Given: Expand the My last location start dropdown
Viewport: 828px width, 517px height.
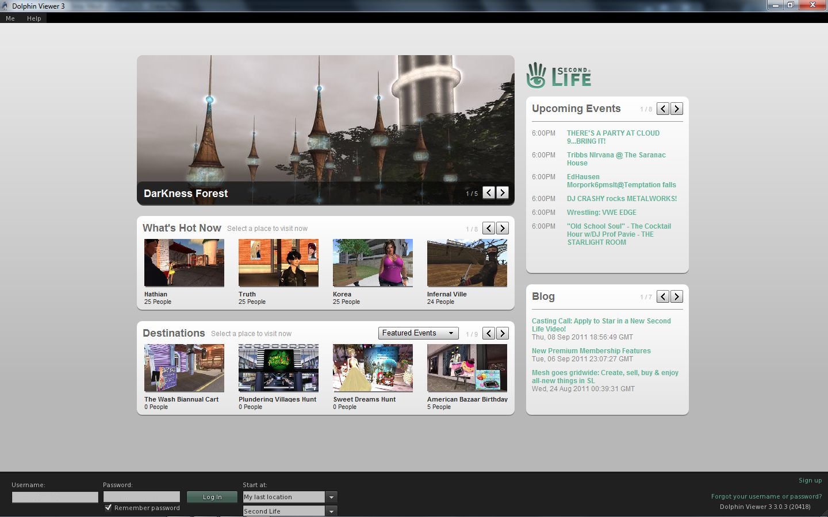Looking at the screenshot, I should (x=331, y=497).
